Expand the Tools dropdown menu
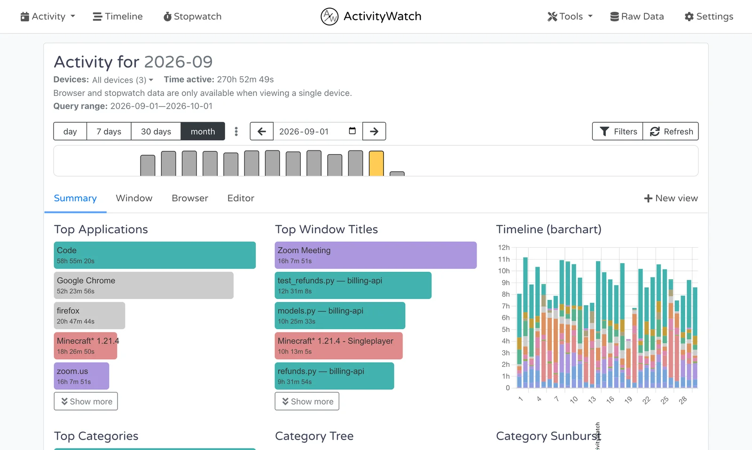 click(x=570, y=16)
